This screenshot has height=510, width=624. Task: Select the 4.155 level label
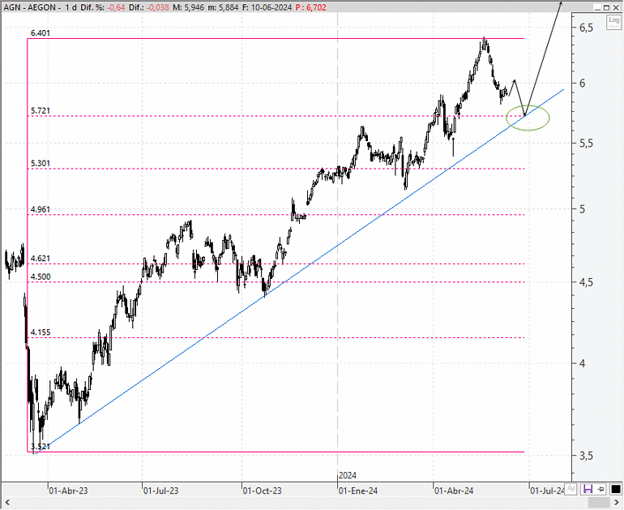(41, 332)
